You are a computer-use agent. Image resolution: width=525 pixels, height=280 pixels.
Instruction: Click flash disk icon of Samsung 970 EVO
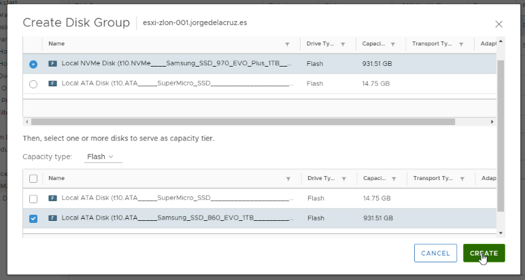coord(52,64)
